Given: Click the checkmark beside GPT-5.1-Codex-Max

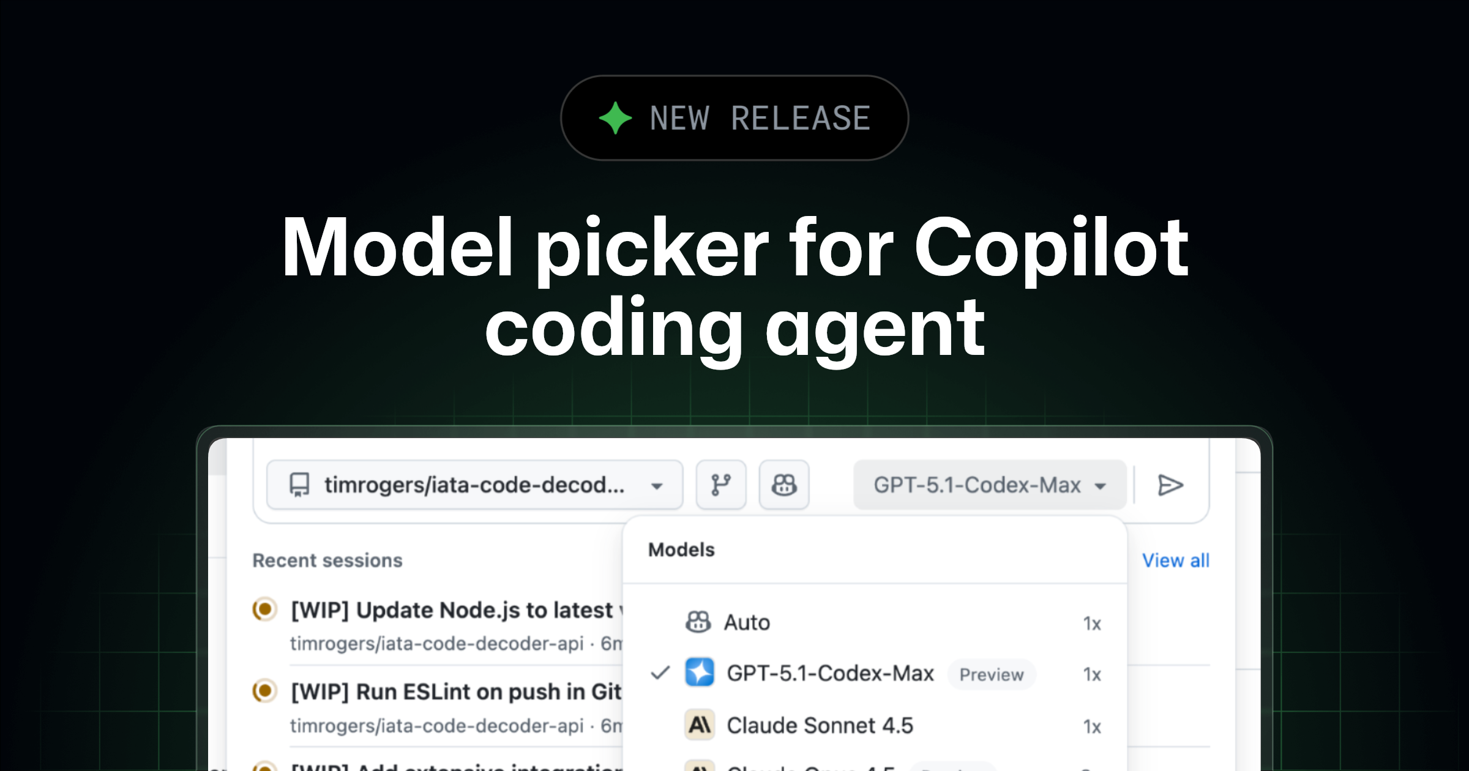Looking at the screenshot, I should pos(660,673).
